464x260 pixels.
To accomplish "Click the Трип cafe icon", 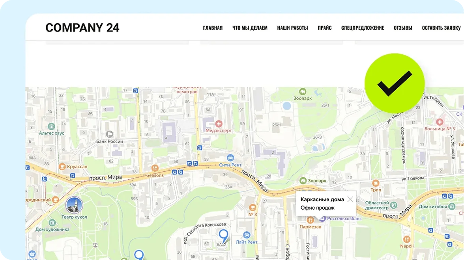I will click(x=376, y=183).
